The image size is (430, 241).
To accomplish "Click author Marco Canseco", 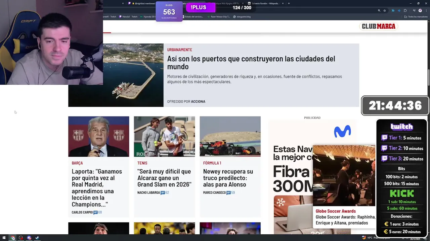I will click(214, 193).
